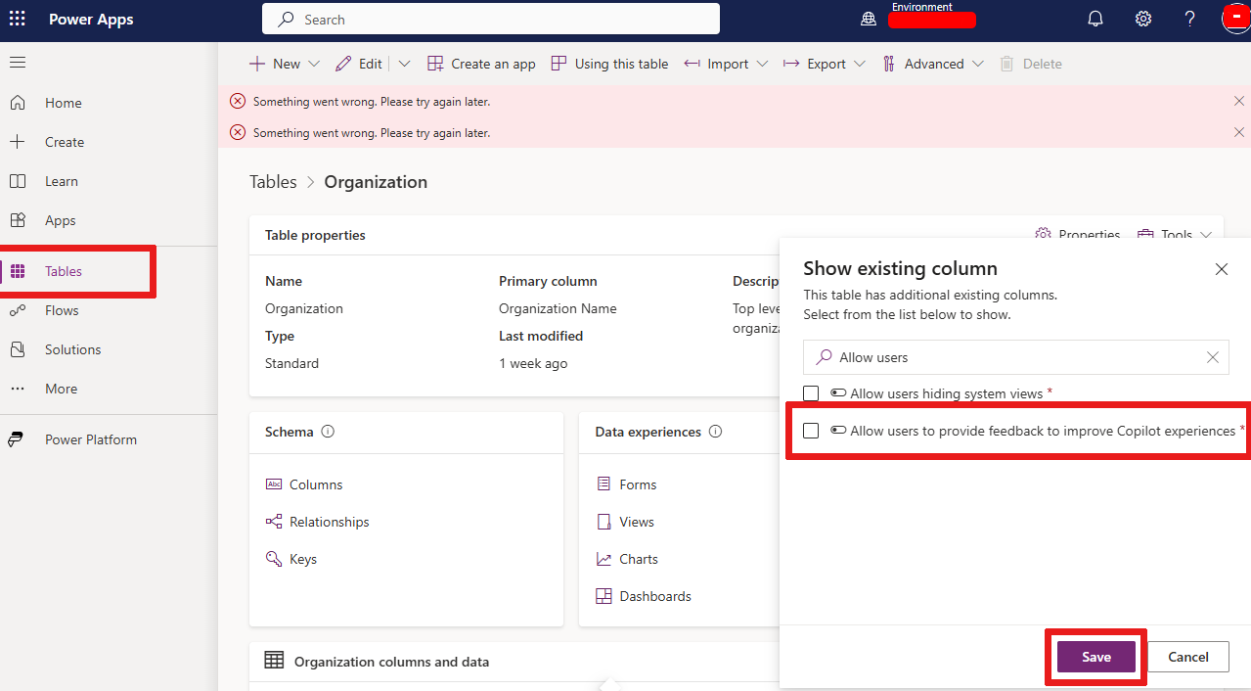1251x691 pixels.
Task: Open Forms under Data experiences
Action: (603, 484)
